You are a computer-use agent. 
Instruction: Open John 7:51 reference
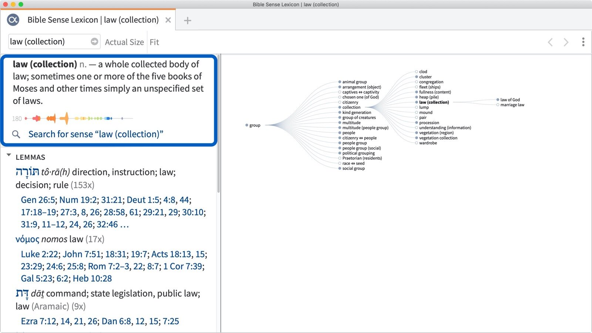[82, 254]
